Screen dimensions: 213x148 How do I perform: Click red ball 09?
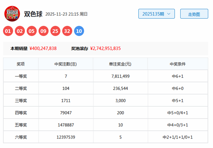click(x=44, y=31)
